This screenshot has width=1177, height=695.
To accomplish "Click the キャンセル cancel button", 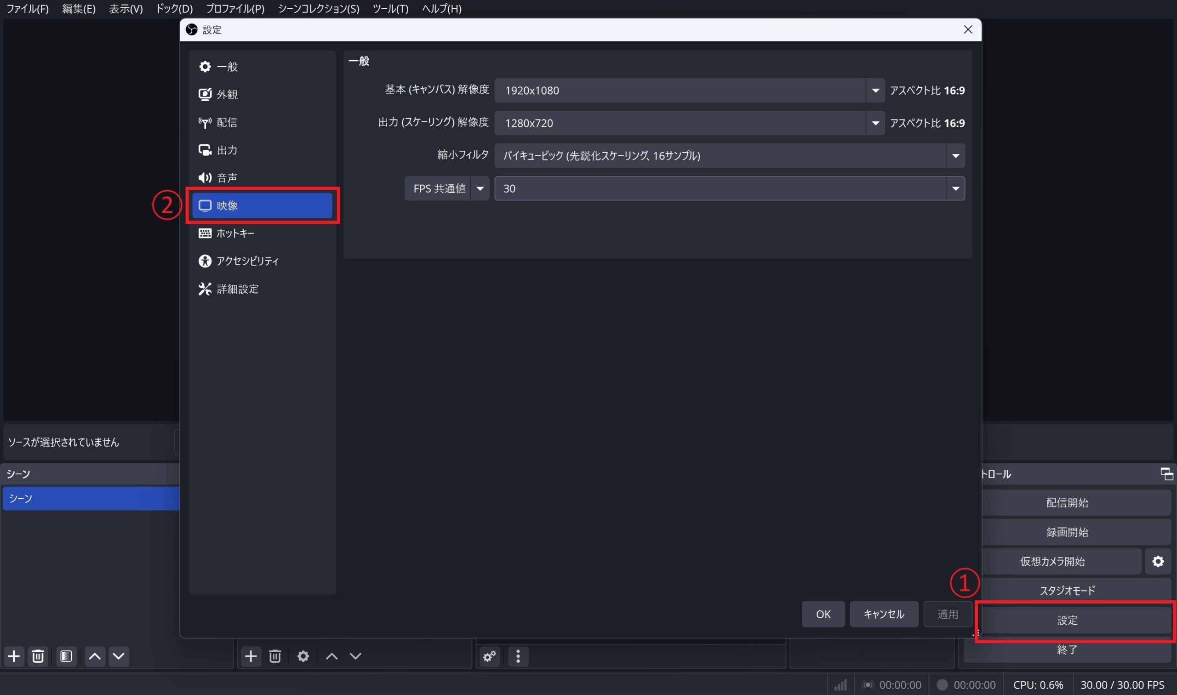I will click(884, 614).
